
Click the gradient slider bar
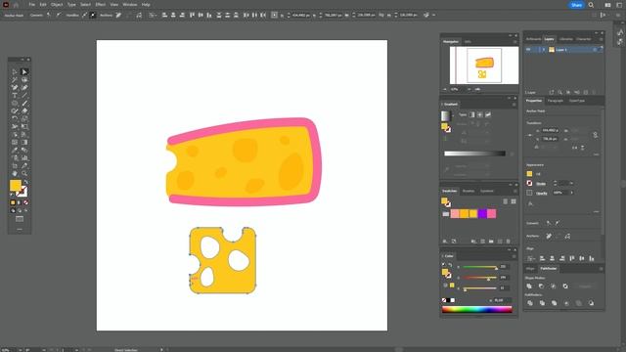tap(474, 154)
